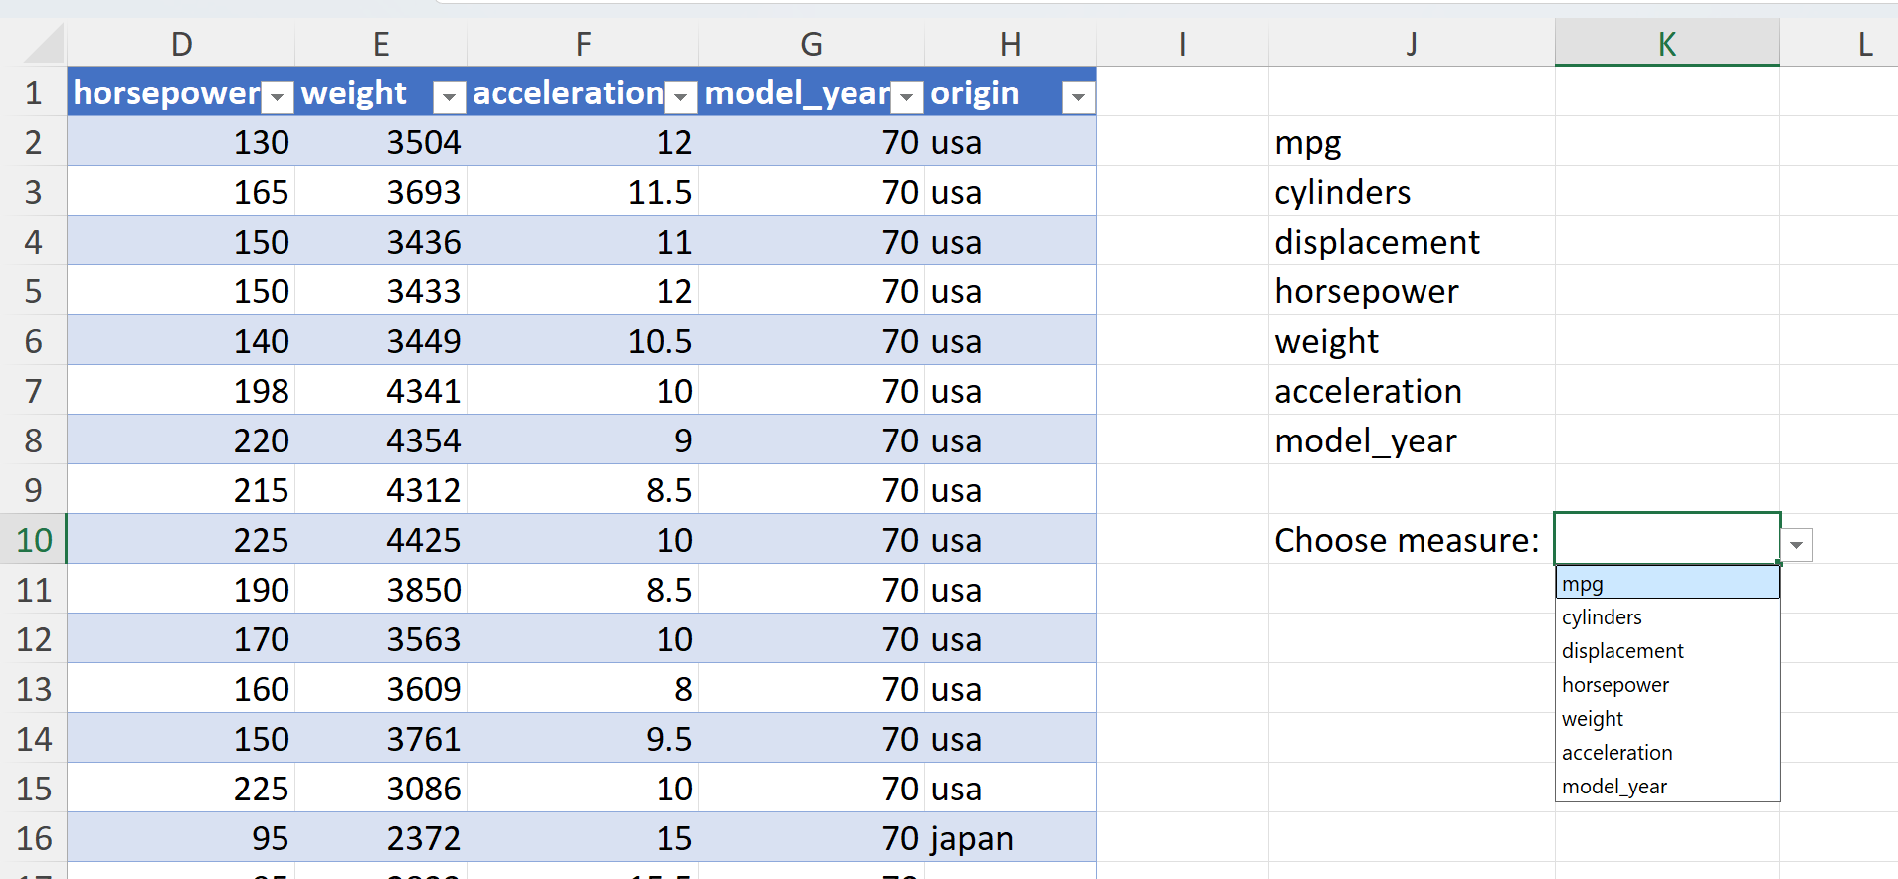Open the model_year column filter dropdown
Viewport: 1898px width, 879px height.
[x=907, y=96]
